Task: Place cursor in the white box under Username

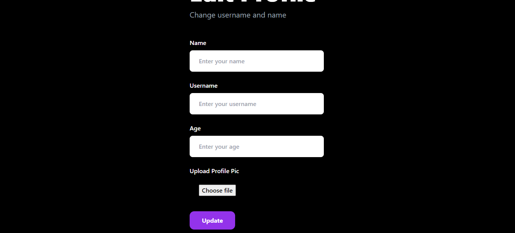Action: pyautogui.click(x=257, y=104)
